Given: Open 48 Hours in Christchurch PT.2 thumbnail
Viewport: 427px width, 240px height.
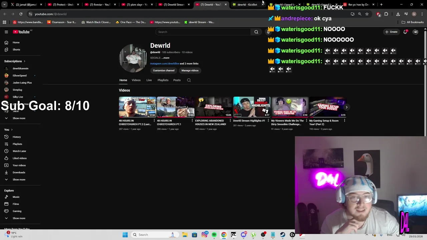Looking at the screenshot, I should (x=137, y=107).
